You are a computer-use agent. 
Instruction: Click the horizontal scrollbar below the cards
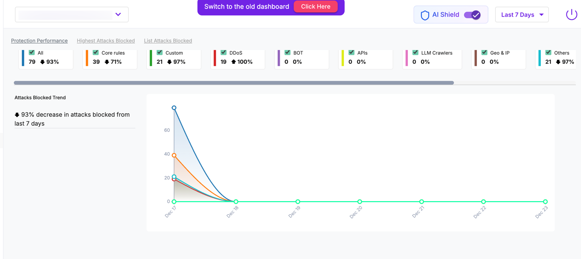click(x=234, y=83)
